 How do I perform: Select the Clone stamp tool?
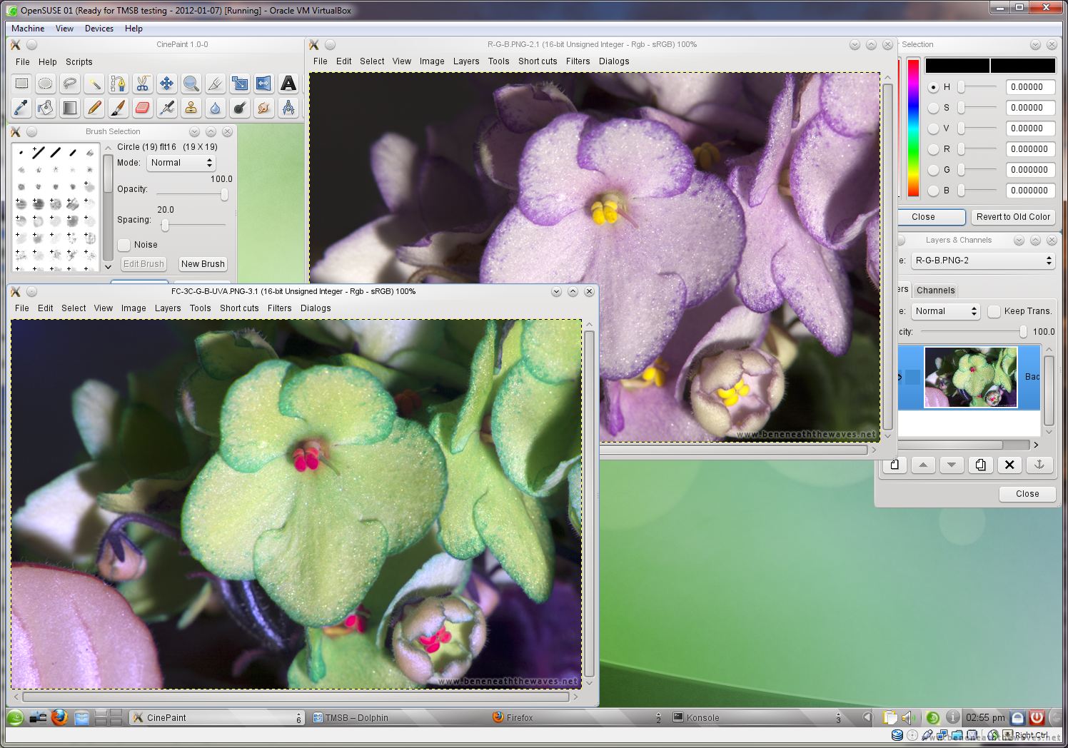(191, 108)
